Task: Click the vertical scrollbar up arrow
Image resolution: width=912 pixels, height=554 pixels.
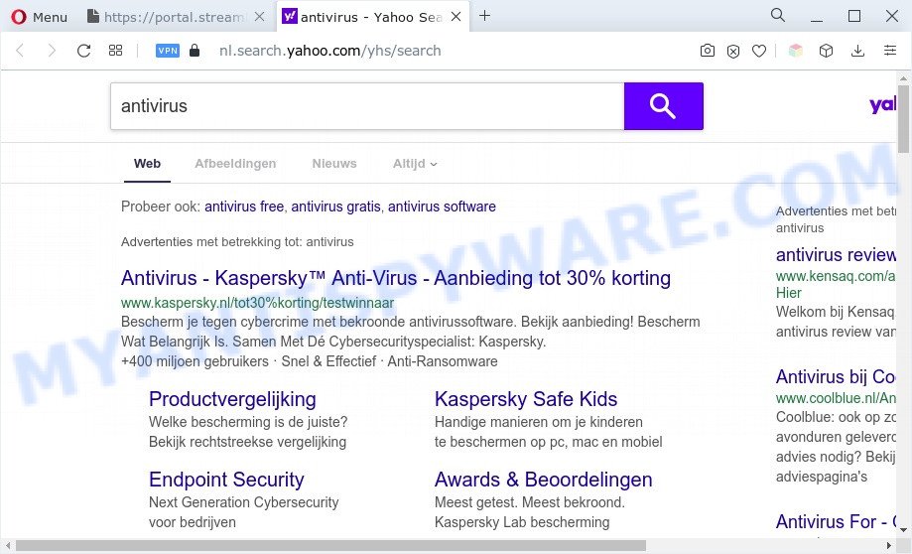Action: (903, 78)
